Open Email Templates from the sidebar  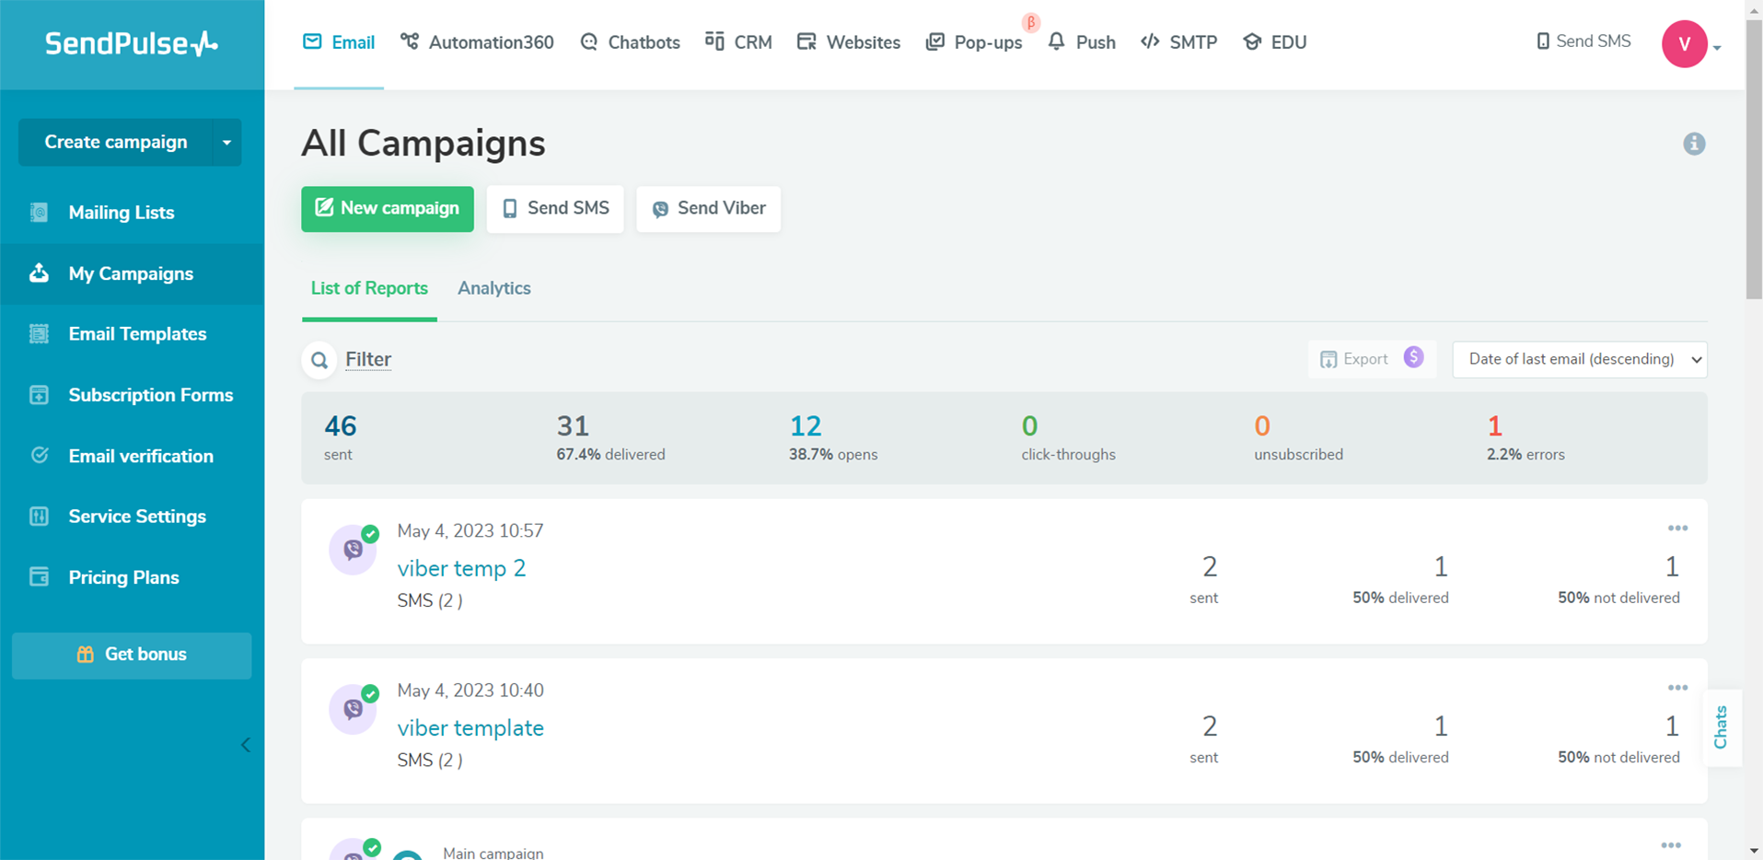(x=137, y=333)
